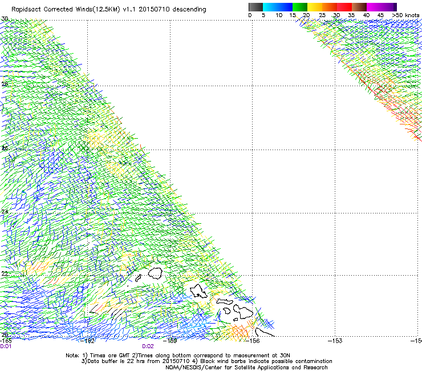Click the legend tick label '25'
Viewport: 422px width, 371px height.
point(322,15)
